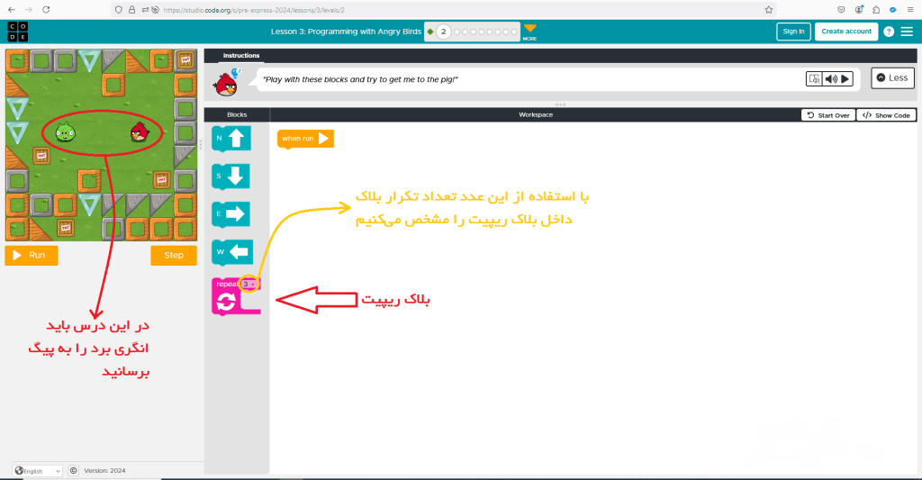Click the copyright icon
Screen dimensions: 922x480
(x=73, y=471)
